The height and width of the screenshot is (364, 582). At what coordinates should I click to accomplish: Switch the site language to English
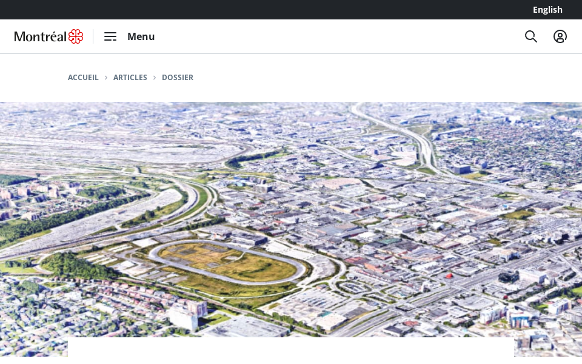point(547,10)
